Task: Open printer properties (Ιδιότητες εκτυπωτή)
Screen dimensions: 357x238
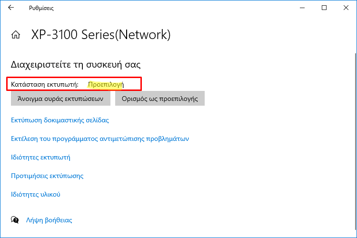Action: pos(40,158)
